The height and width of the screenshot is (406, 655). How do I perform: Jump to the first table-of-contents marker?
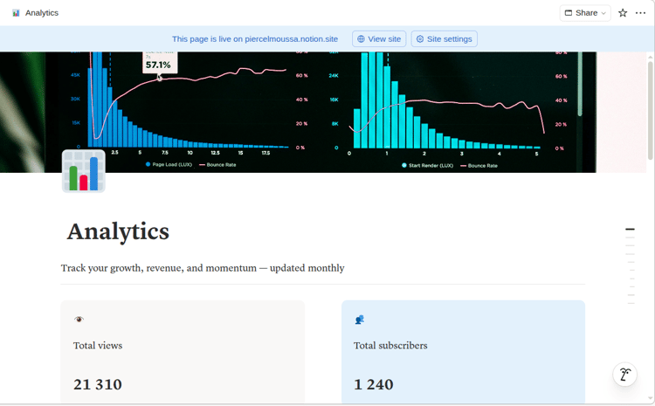[x=630, y=230]
